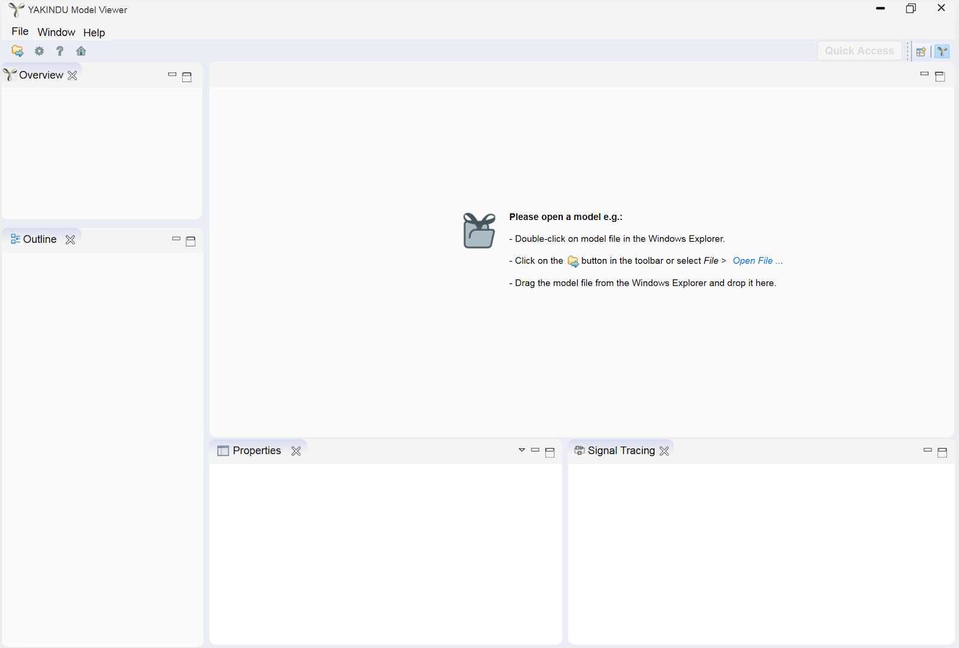Click the model drop box image
Screen dimensions: 959x648
pyautogui.click(x=479, y=231)
